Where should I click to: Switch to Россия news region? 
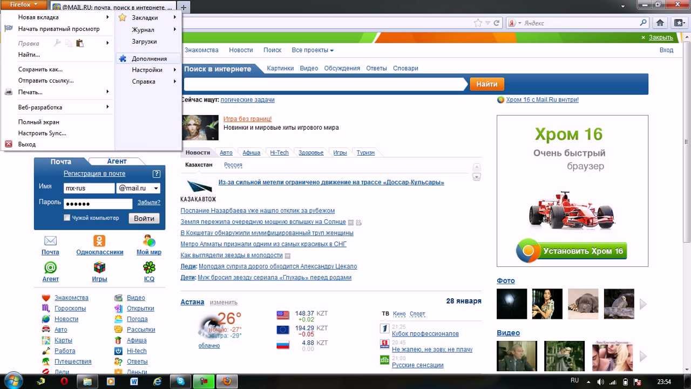click(x=233, y=165)
